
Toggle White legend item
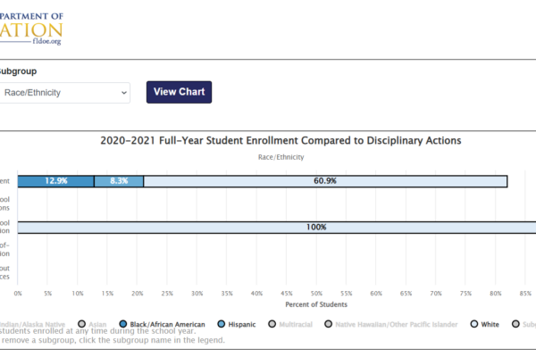[x=485, y=324]
